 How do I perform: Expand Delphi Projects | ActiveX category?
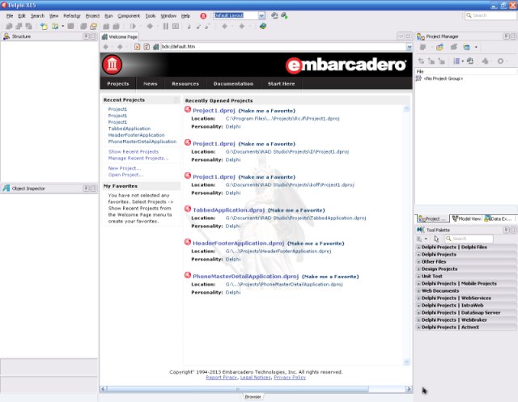(x=418, y=327)
